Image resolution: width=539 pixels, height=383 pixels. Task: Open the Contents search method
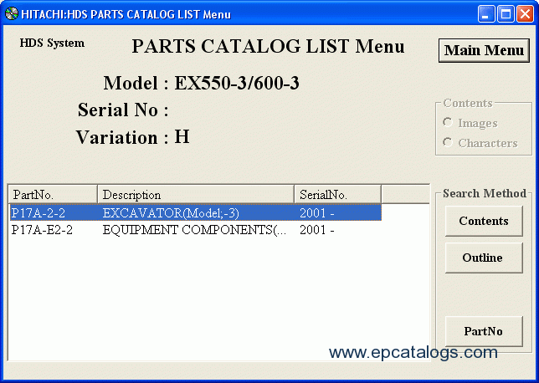(x=484, y=221)
